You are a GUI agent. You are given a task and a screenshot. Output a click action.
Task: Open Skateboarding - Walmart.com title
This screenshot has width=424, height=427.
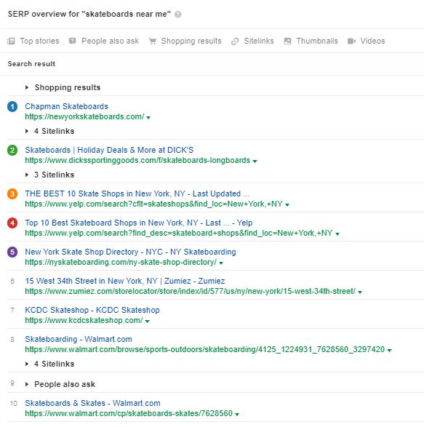pyautogui.click(x=79, y=339)
